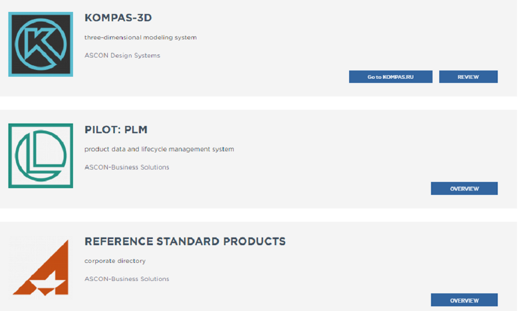
Task: Click the OVERVIEW button for PILOT: PLM
Action: point(464,188)
